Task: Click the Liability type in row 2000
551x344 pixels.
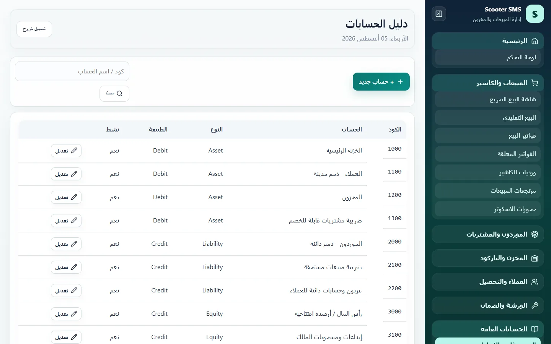Action: click(212, 244)
